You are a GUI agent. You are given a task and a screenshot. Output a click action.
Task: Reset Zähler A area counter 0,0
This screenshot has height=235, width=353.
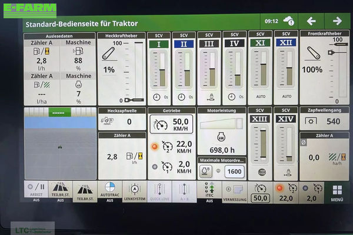324,156
